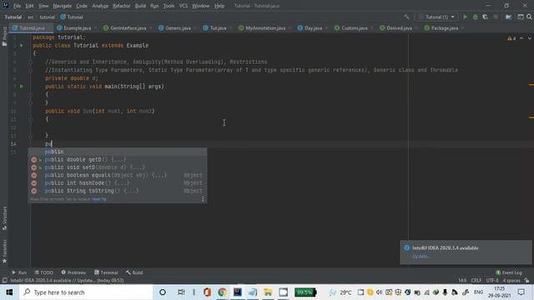Click Update link in IDEA notification
The height and width of the screenshot is (300, 534).
click(x=421, y=256)
